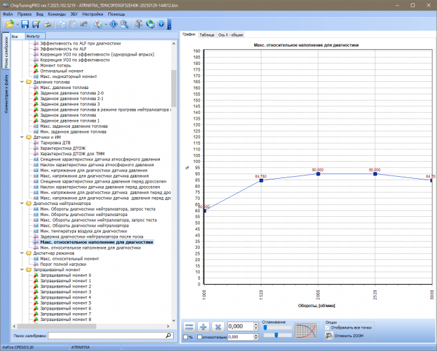The height and width of the screenshot is (351, 437).
Task: Open the Правка menu
Action: click(24, 14)
